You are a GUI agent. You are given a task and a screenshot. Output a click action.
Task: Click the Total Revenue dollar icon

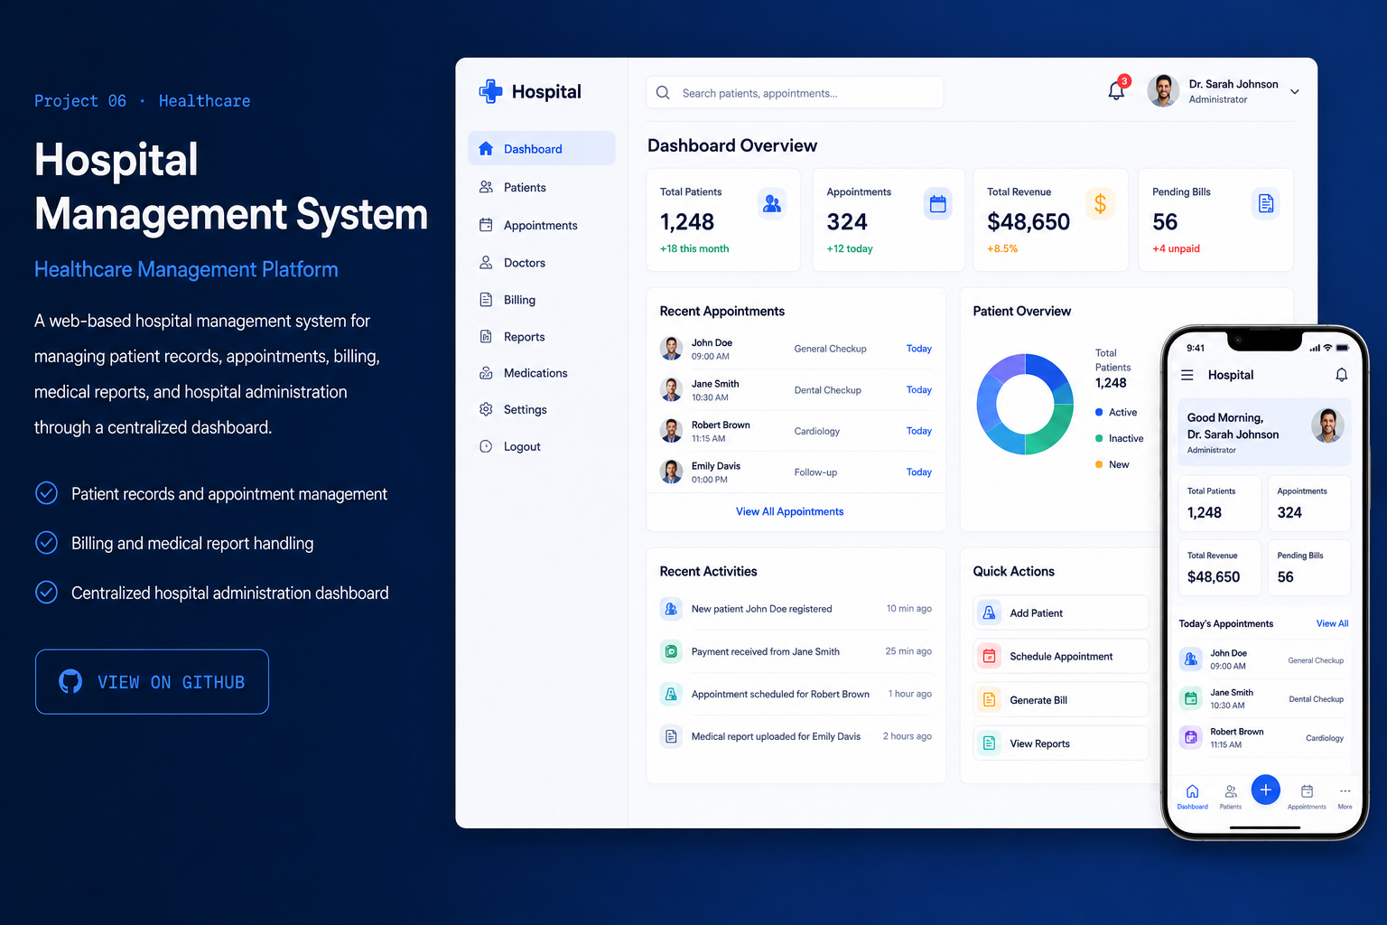click(1100, 204)
